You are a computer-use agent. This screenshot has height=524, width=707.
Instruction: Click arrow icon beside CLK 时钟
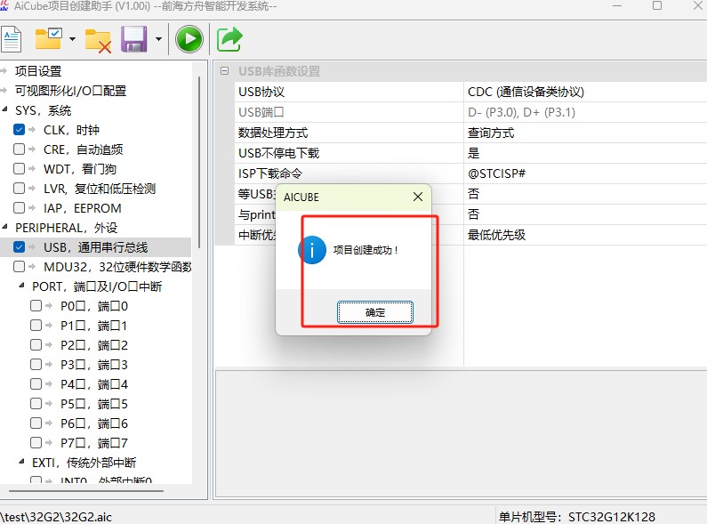click(32, 130)
